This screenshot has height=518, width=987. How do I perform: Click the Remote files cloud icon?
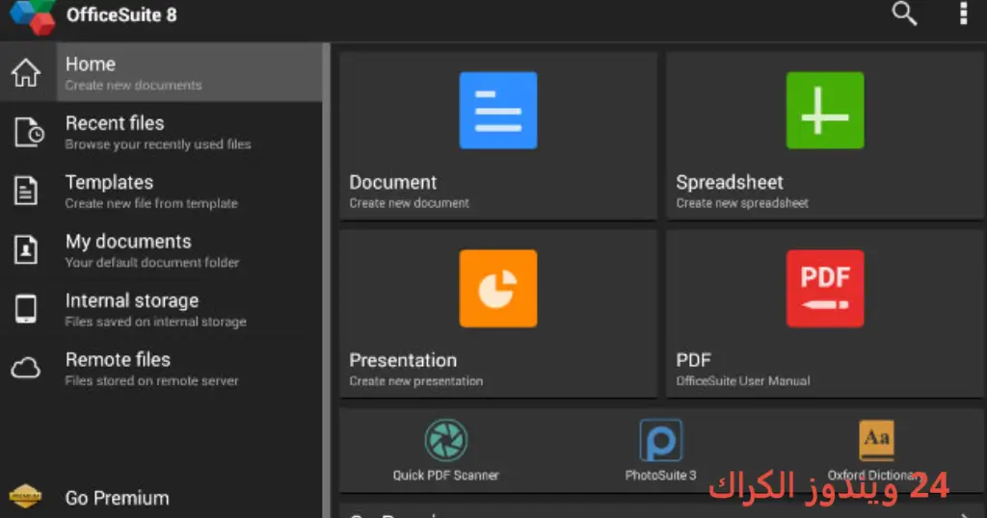pyautogui.click(x=26, y=368)
